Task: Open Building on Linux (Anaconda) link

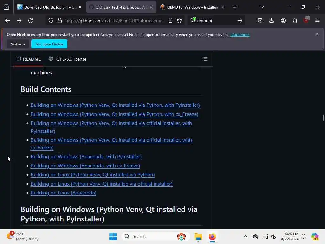Action: click(63, 193)
